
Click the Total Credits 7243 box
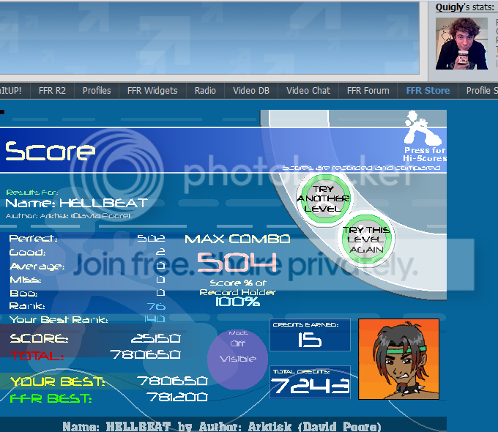tap(310, 382)
